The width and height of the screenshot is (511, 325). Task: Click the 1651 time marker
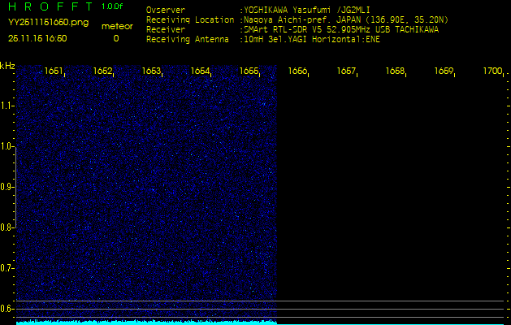pyautogui.click(x=54, y=71)
